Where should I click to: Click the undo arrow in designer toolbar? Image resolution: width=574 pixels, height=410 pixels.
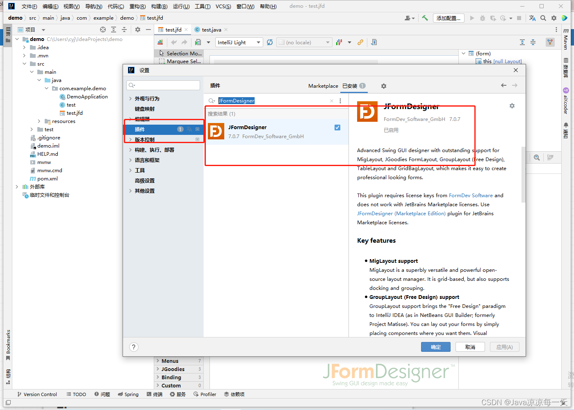pyautogui.click(x=174, y=42)
